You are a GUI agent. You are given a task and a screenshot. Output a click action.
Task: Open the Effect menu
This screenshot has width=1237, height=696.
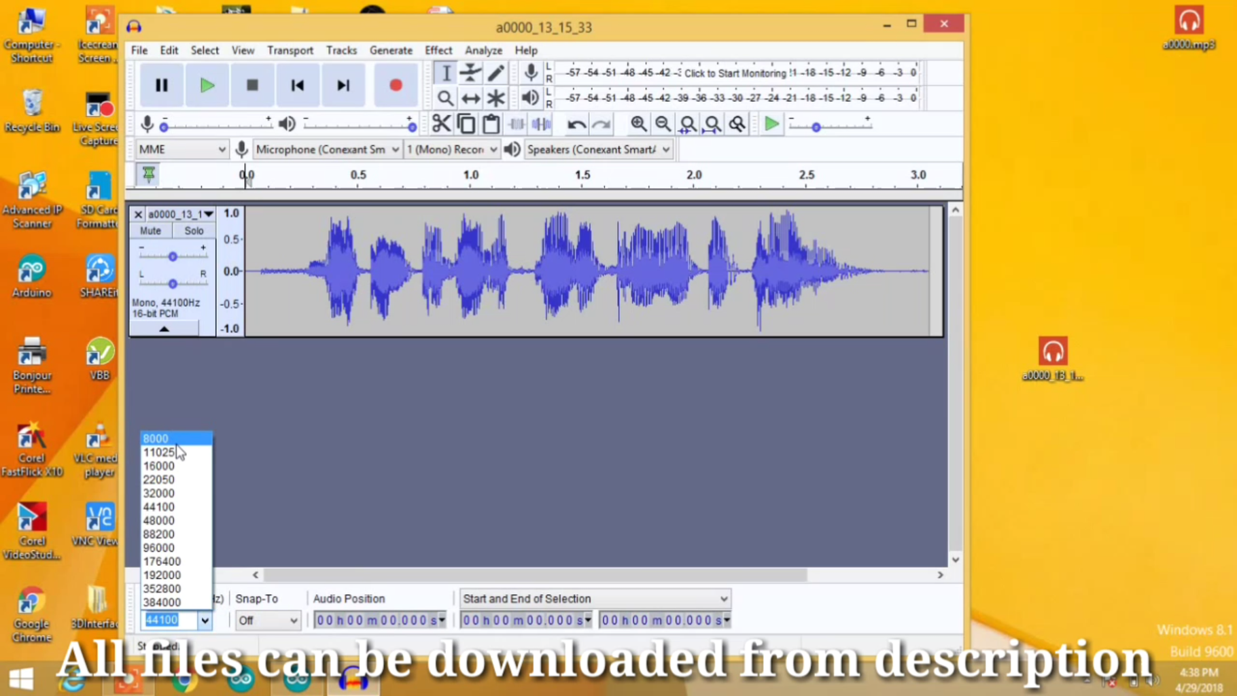[438, 50]
